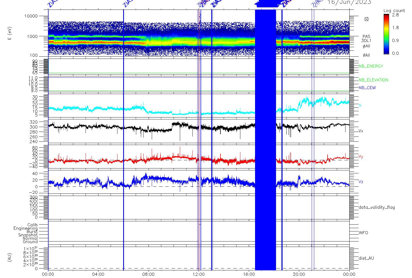Click the 04:00 time axis label
The image size is (412, 278).
click(x=98, y=274)
